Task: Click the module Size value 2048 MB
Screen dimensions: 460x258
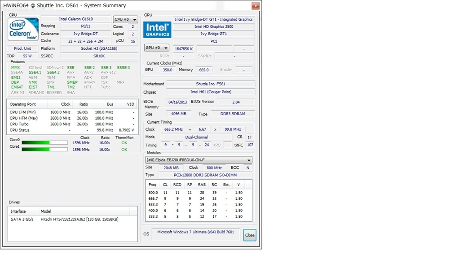Action: point(171,168)
